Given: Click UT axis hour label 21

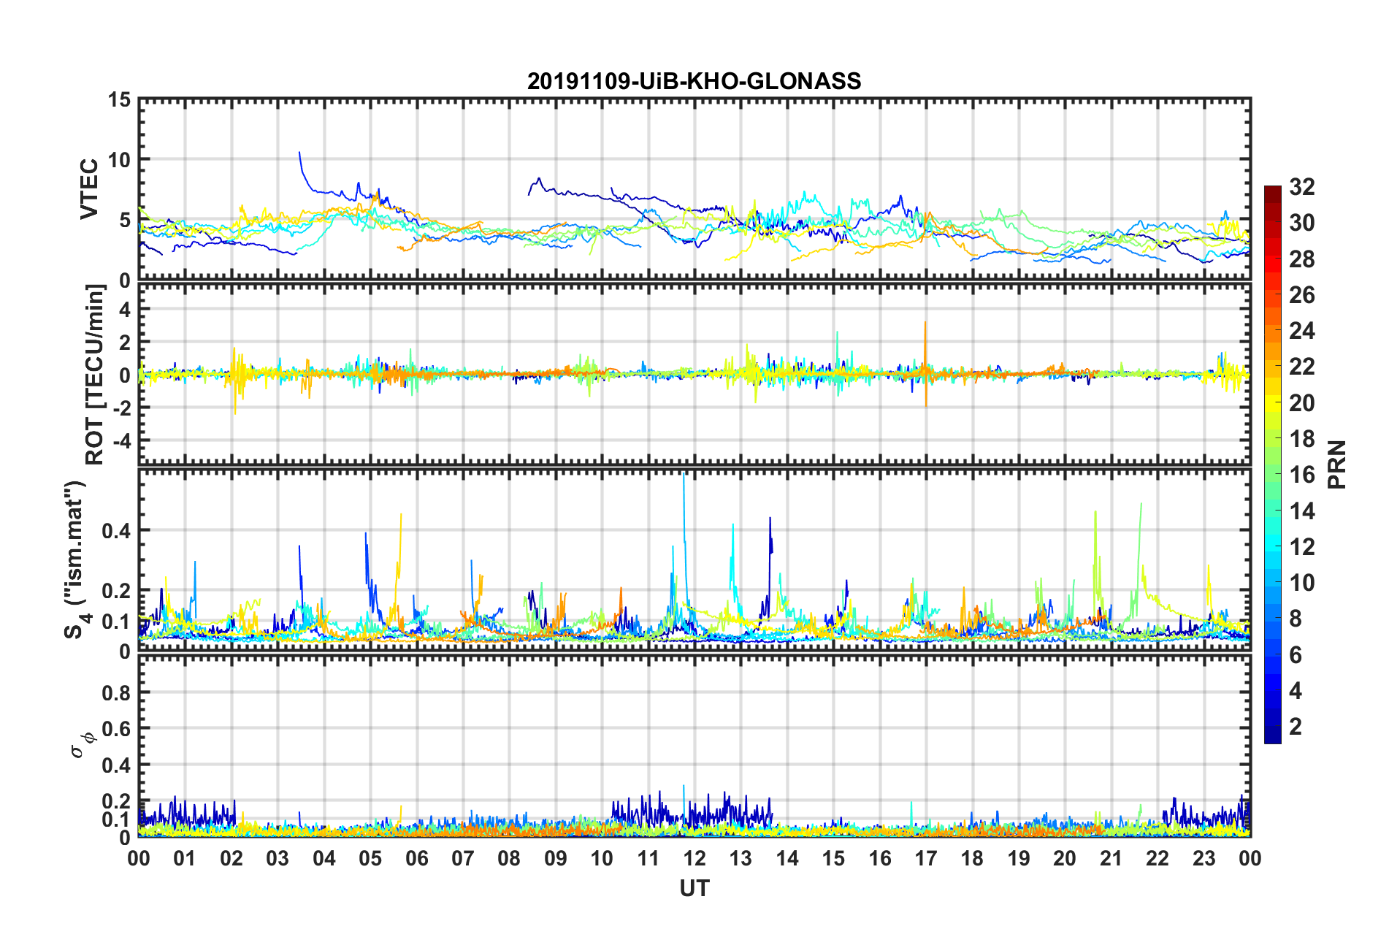Looking at the screenshot, I should coord(1111,858).
